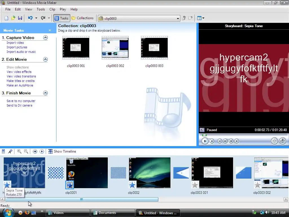The width and height of the screenshot is (289, 217).
Task: Collapse the Edit Movie section
Action: [x=45, y=59]
